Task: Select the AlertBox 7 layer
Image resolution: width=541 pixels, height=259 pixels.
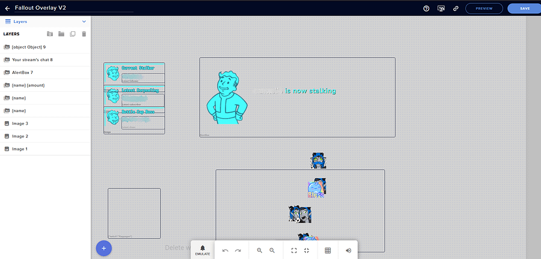Action: pos(45,73)
